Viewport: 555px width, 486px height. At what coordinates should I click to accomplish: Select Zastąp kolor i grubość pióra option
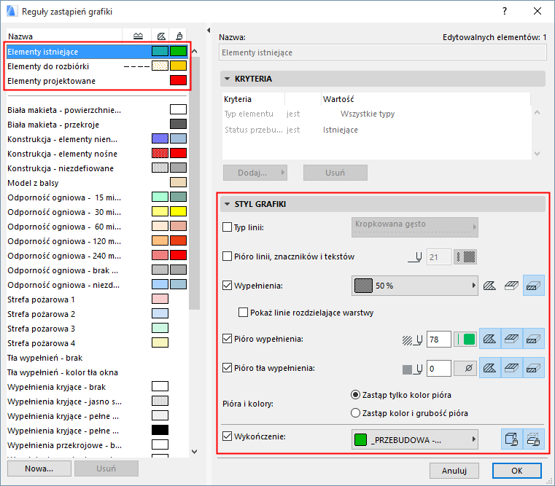pos(355,413)
